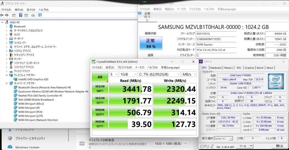Image resolution: width=289 pixels, height=150 pixels.
Task: Open the test count dropdown showing 5
Action: click(x=114, y=74)
